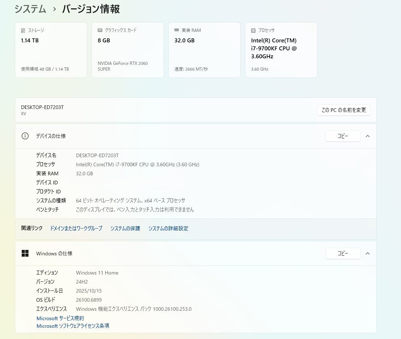Select the ペンとタッチ value text
The height and width of the screenshot is (339, 401).
click(x=135, y=210)
